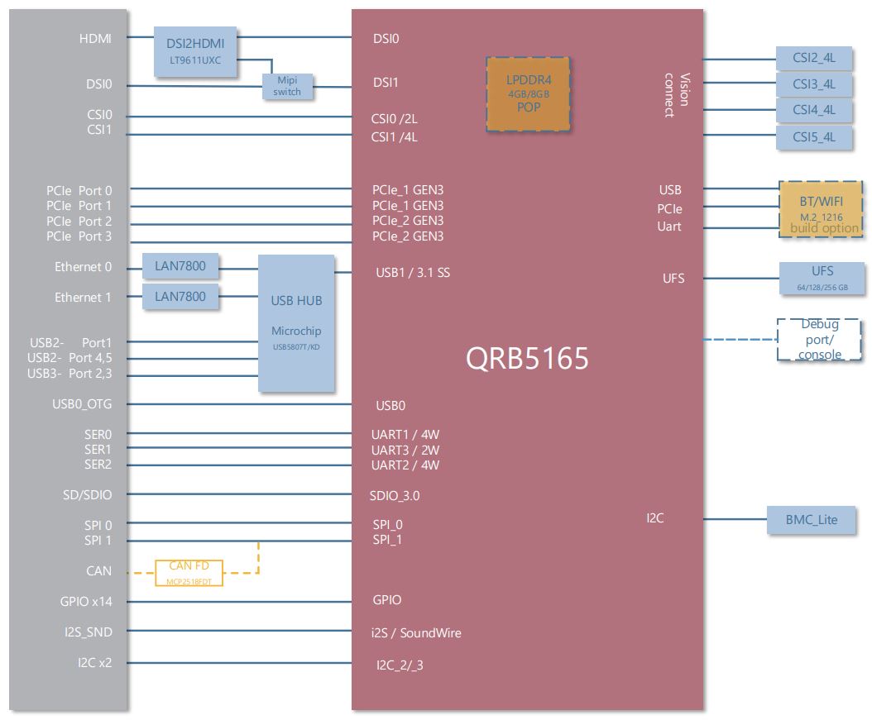Click the Uart pin label near BT/WIFI
The height and width of the screenshot is (720, 872).
click(x=669, y=226)
